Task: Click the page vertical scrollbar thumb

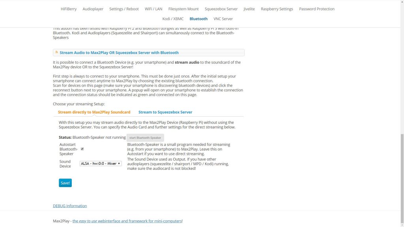Action: 402,178
